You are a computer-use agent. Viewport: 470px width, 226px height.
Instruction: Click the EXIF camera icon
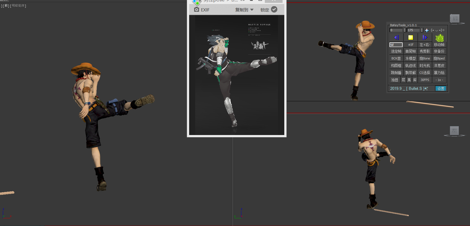click(197, 10)
